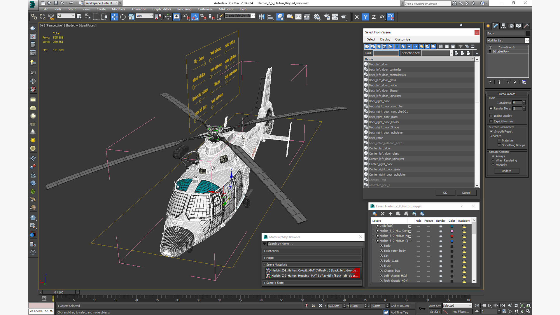
Task: Open the Workspace Default dropdown
Action: point(101,3)
